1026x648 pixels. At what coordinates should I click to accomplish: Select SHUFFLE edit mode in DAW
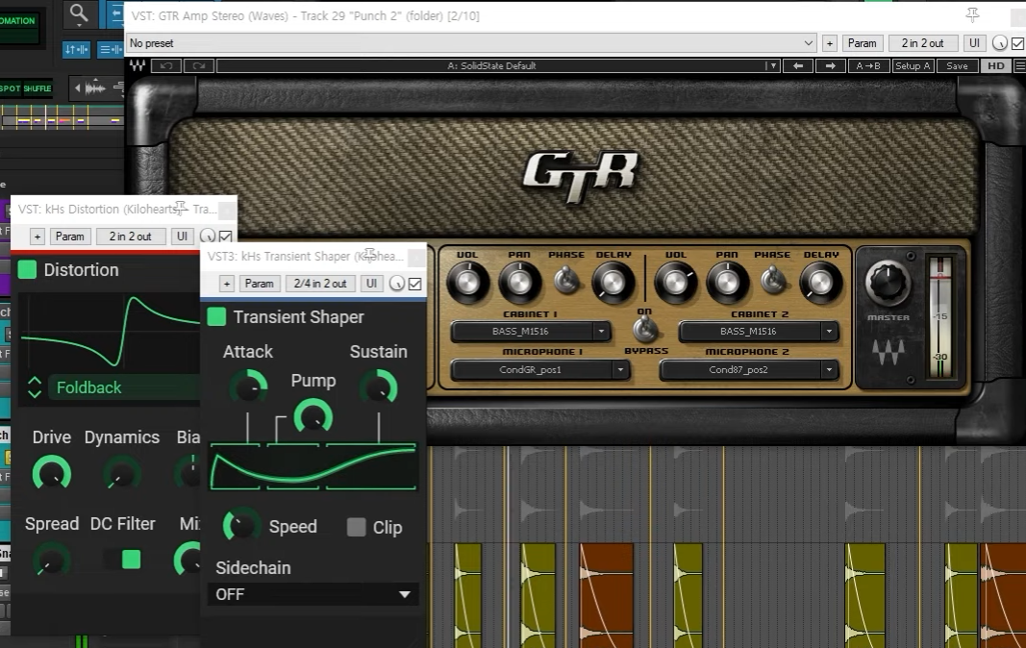point(38,88)
